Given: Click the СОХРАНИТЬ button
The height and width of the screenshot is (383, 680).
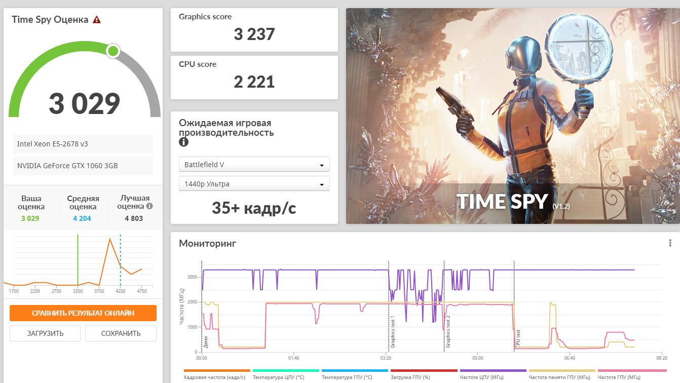Looking at the screenshot, I should click(x=121, y=333).
